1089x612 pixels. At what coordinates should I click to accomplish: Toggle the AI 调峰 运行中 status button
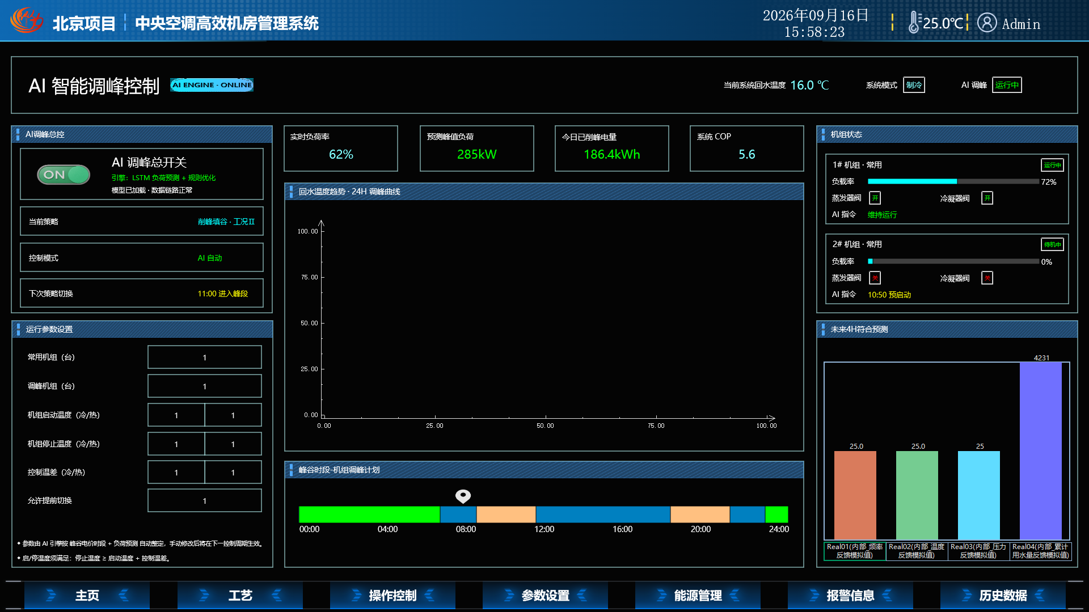pyautogui.click(x=1007, y=85)
